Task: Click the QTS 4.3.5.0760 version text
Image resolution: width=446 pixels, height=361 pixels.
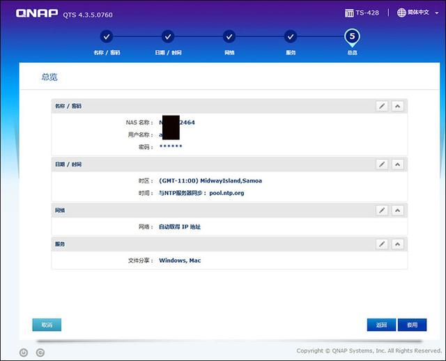Action: point(88,15)
